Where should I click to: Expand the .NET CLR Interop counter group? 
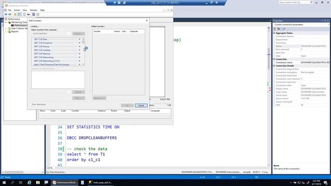[79, 47]
